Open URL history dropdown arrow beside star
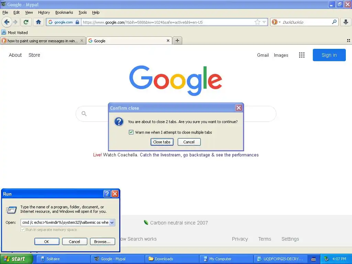352x264 pixels. pyautogui.click(x=264, y=22)
